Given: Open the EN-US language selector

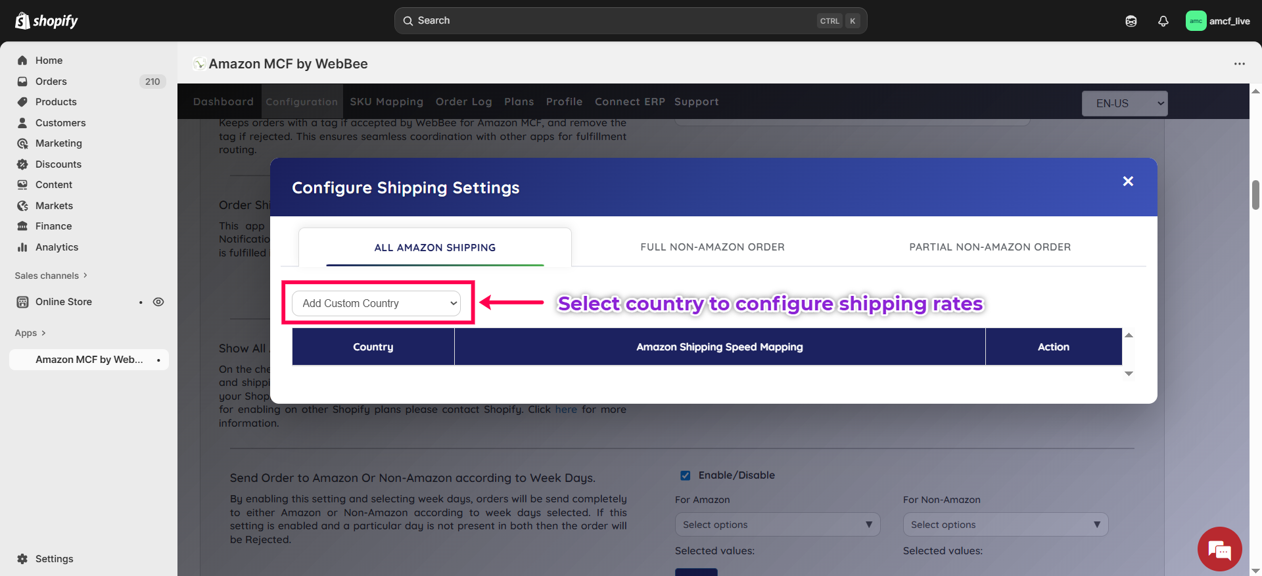Looking at the screenshot, I should [1124, 103].
